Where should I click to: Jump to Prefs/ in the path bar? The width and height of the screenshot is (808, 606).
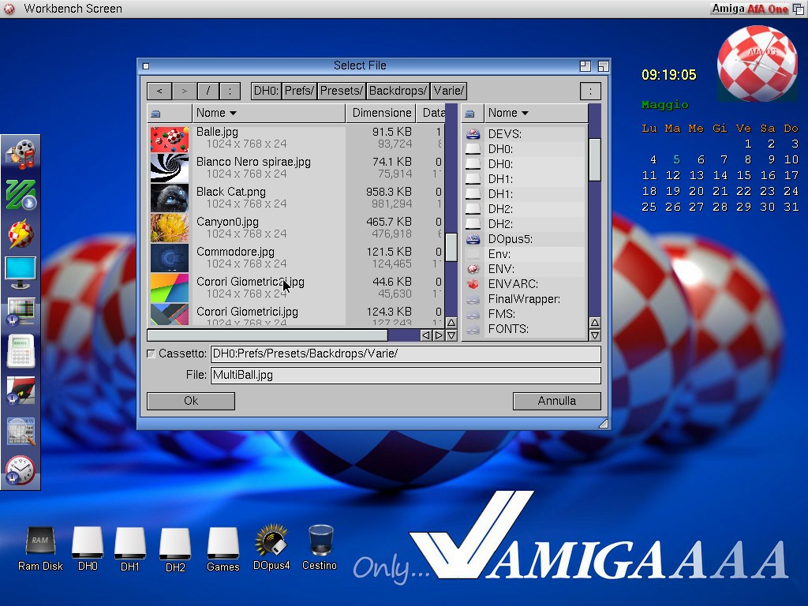(300, 91)
